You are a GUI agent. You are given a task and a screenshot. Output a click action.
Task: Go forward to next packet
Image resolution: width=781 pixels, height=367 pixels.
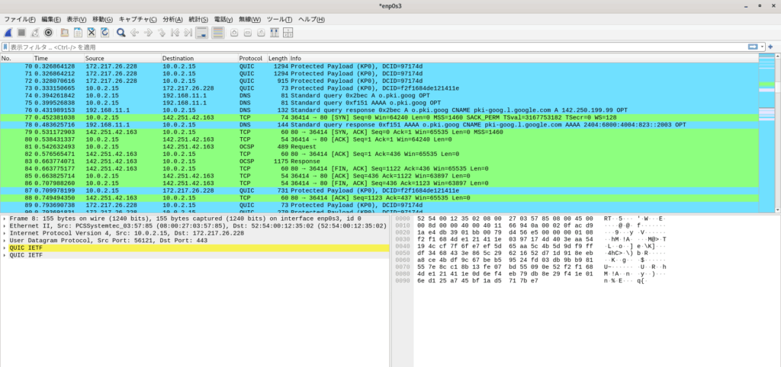click(148, 32)
